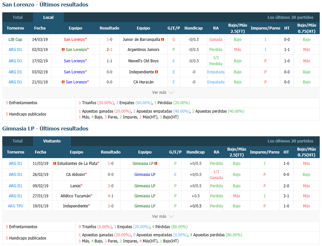Open ARG D1 link in the 17/02/19 row

[x=15, y=61]
